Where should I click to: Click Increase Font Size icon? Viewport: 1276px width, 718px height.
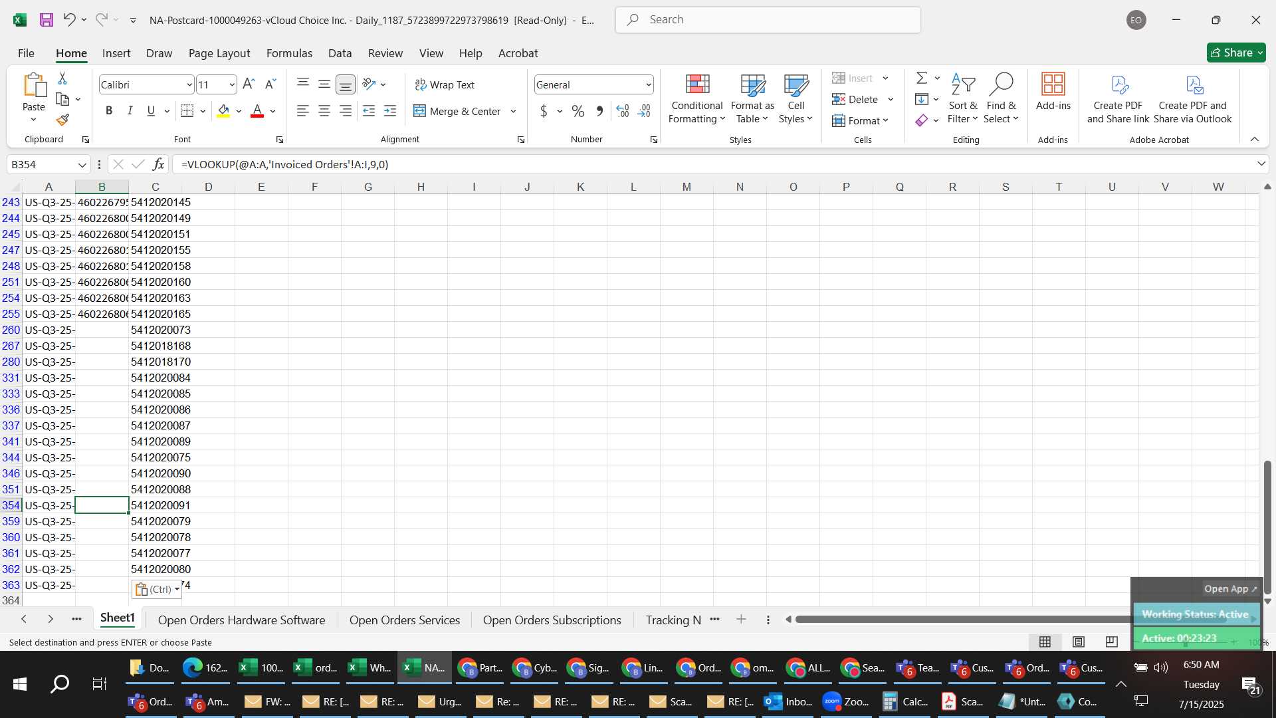tap(249, 84)
